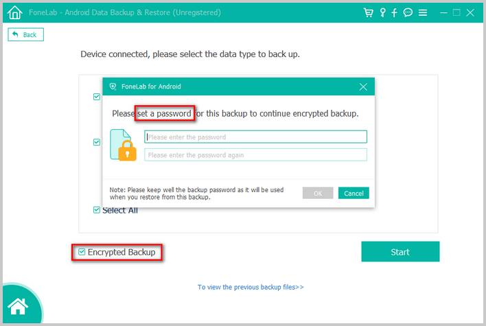Uncheck the second data type checkbox
This screenshot has height=326, width=486.
(97, 142)
